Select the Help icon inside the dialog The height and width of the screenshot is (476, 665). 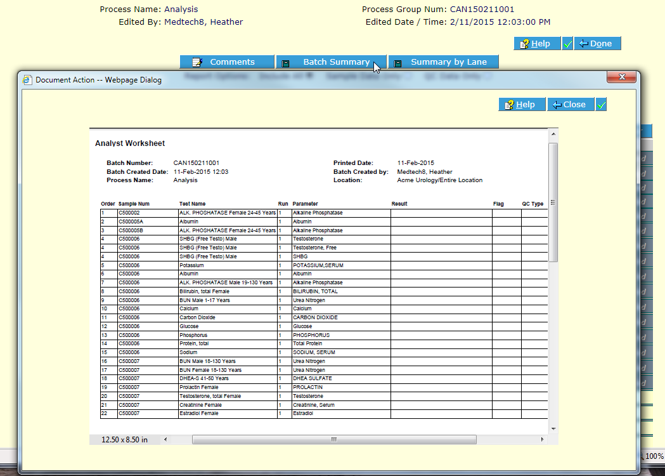point(508,104)
